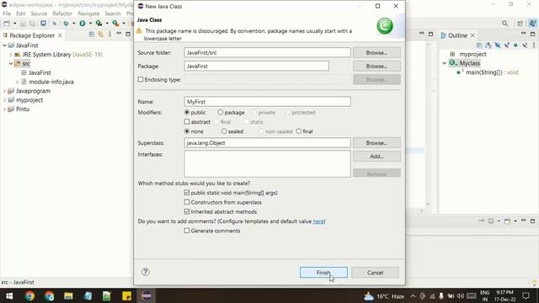Viewport: 539px width, 303px height.
Task: Toggle Hide Fields in Outline panel
Action: click(x=498, y=45)
